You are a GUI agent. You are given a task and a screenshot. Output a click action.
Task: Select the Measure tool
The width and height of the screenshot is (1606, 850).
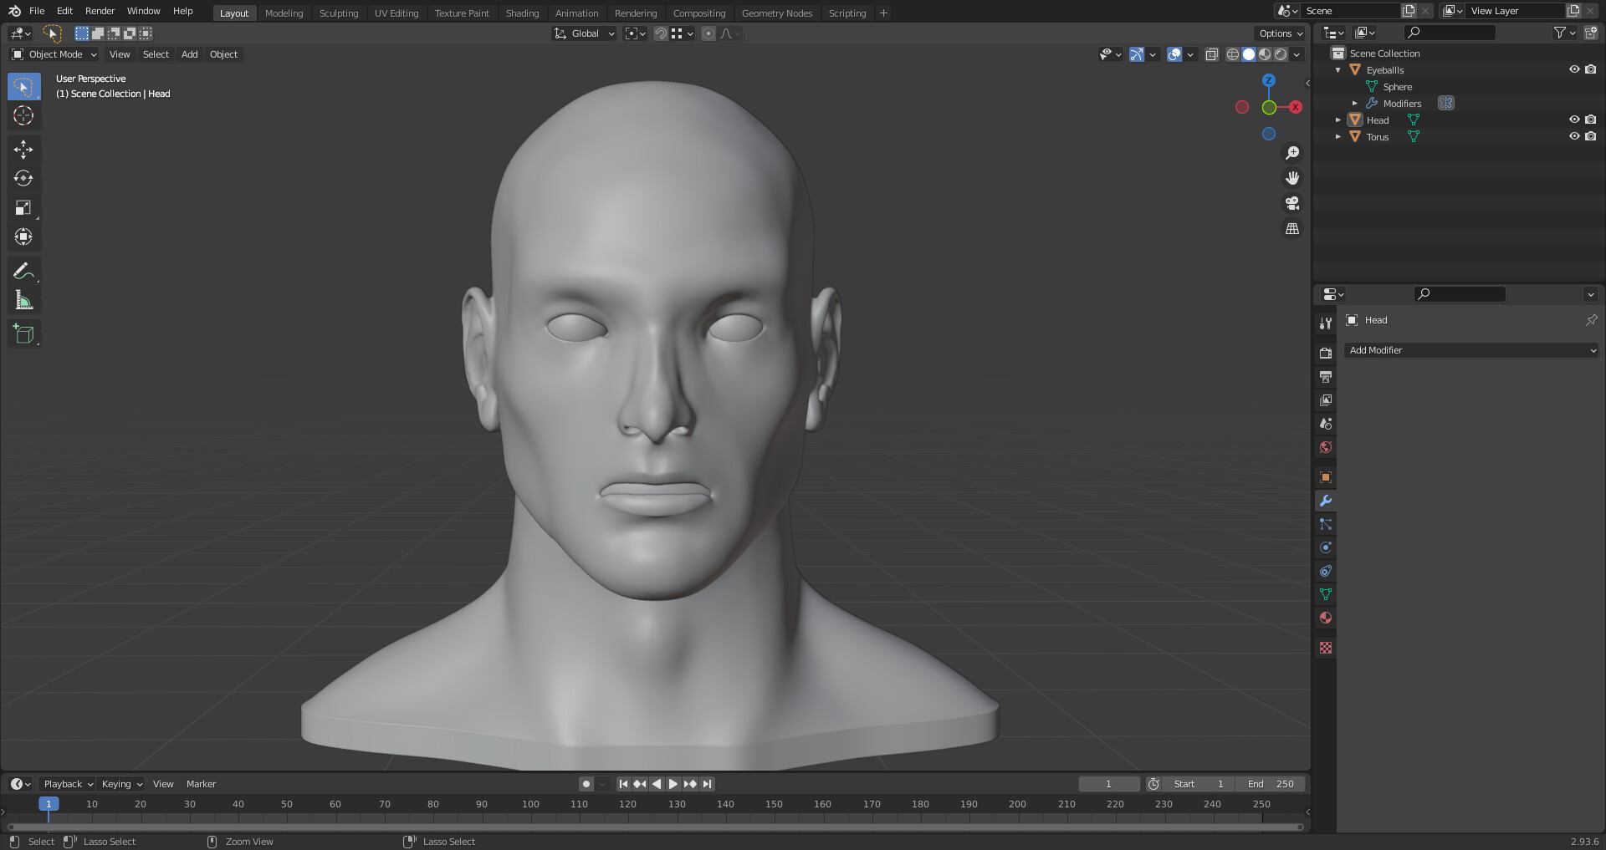tap(23, 298)
